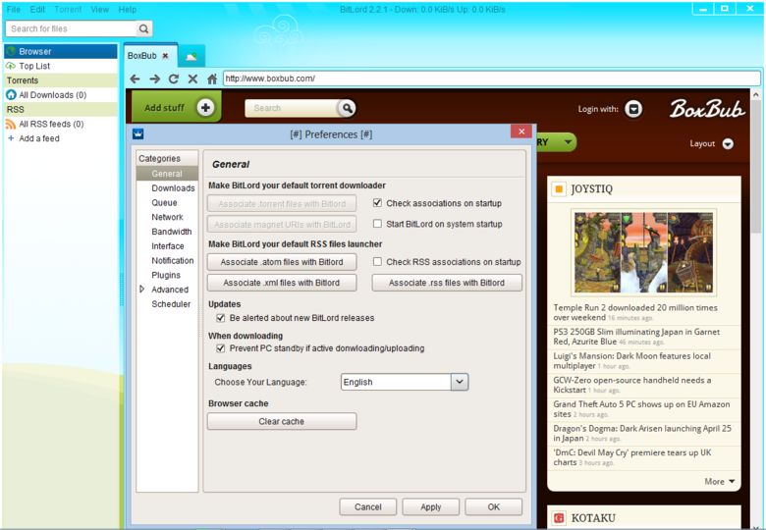Click the BoxBub logo
The width and height of the screenshot is (766, 530).
(x=707, y=108)
